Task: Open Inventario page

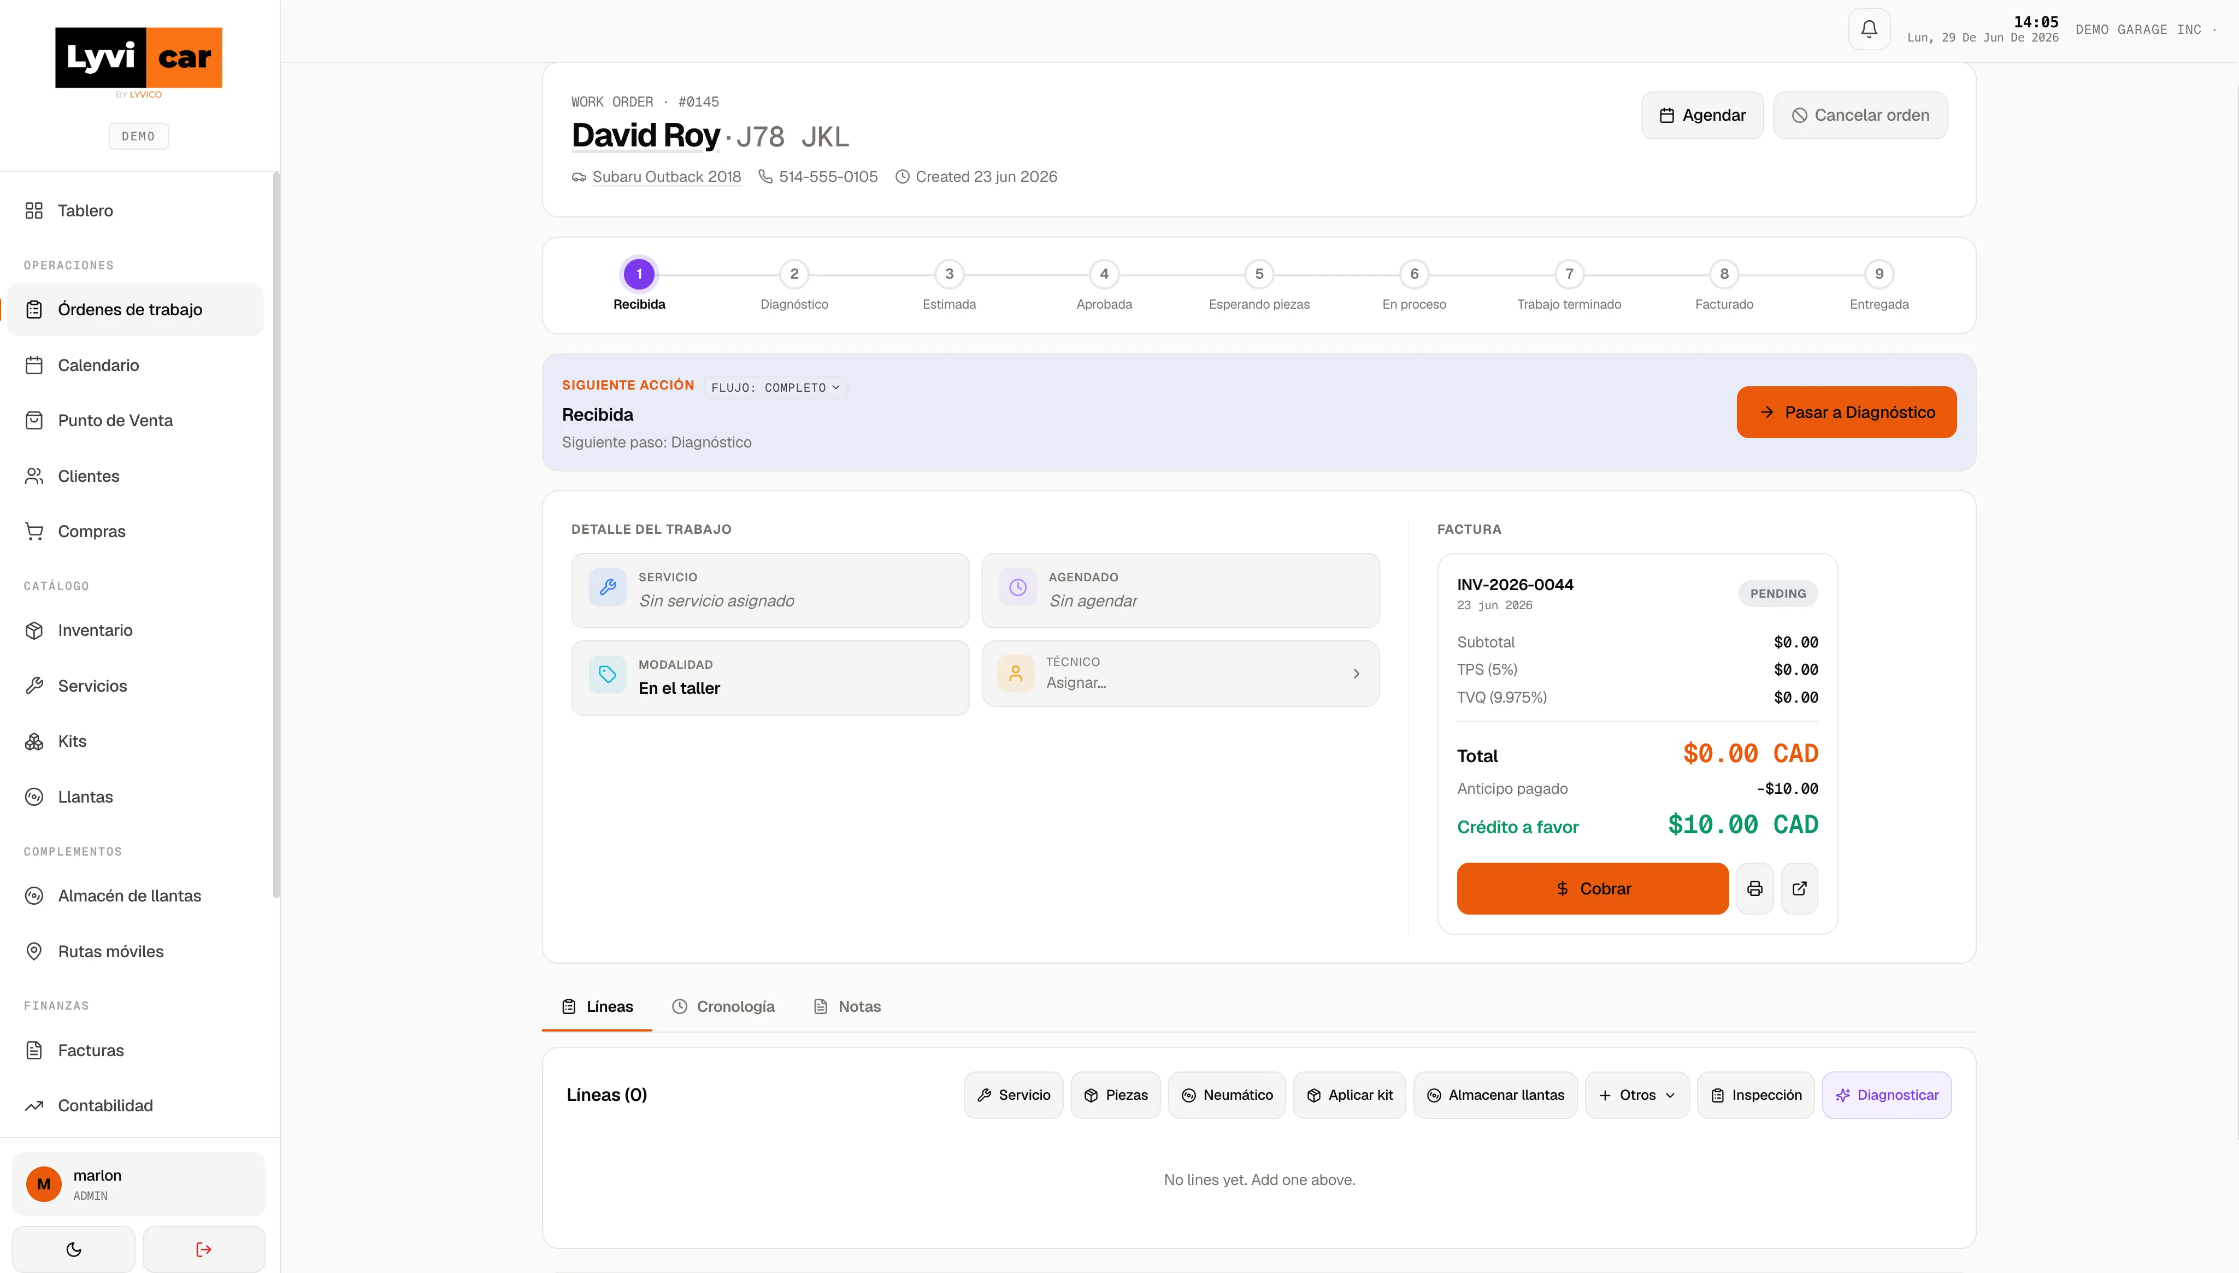Action: pyautogui.click(x=135, y=630)
